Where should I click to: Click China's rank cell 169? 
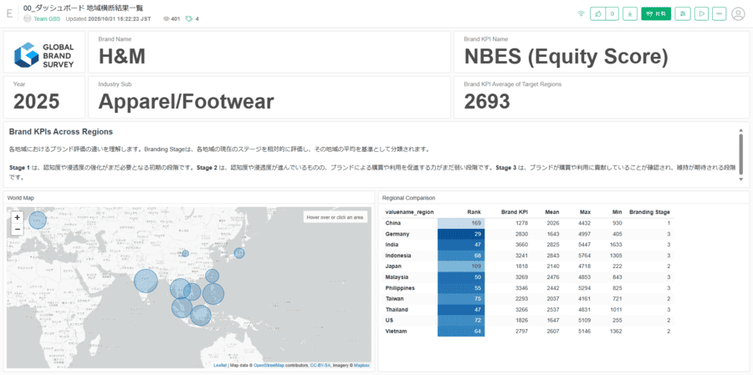pos(461,223)
